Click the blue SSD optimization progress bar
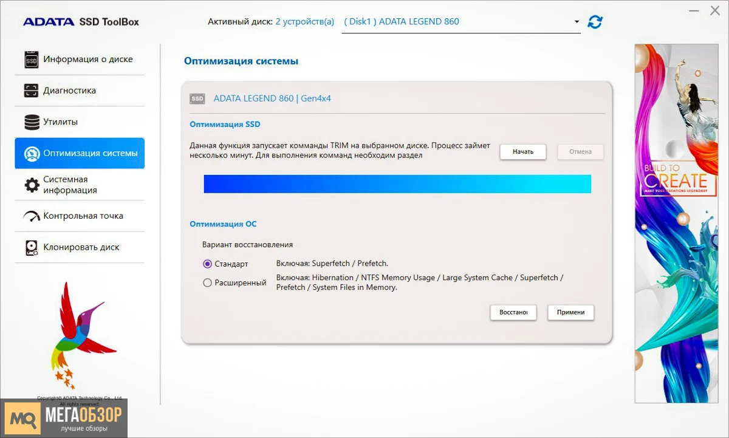Viewport: 729px width, 438px height. coord(397,184)
